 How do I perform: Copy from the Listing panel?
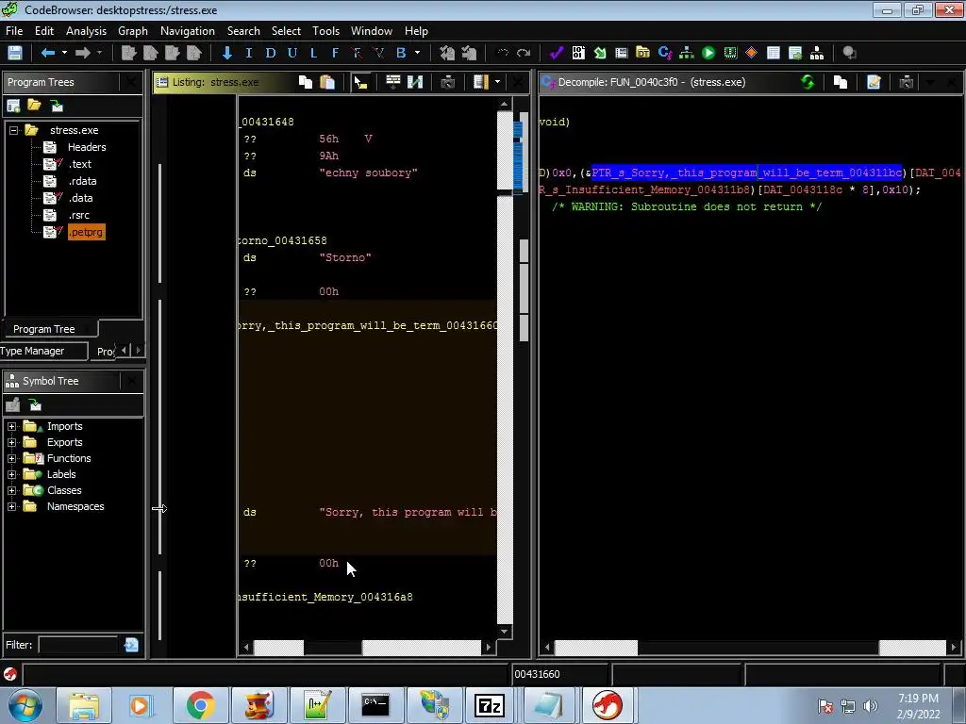(305, 82)
